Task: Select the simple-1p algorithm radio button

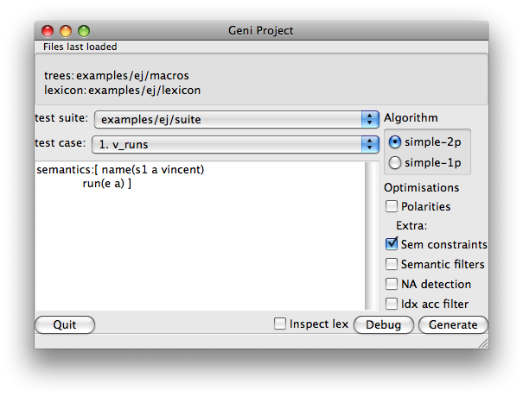Action: [395, 163]
